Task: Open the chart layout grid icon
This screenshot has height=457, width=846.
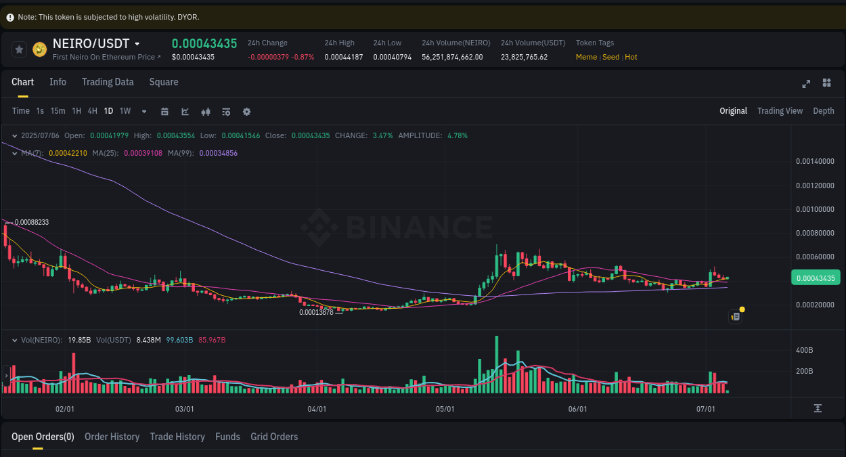Action: coord(826,83)
